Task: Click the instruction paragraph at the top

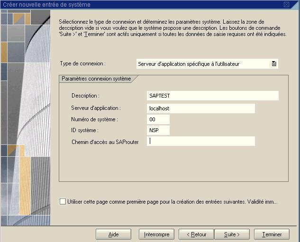Action: click(173, 28)
